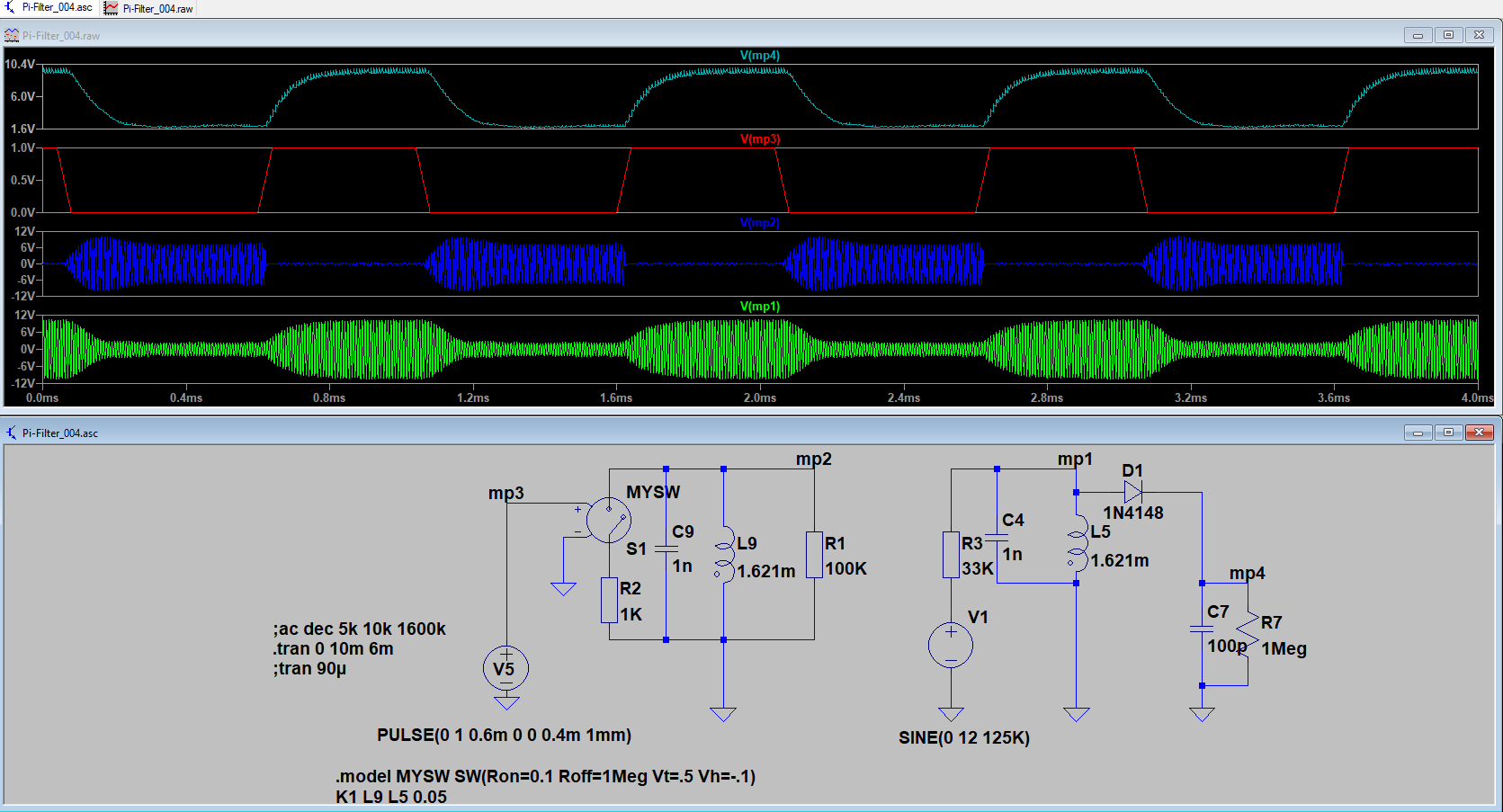Image resolution: width=1503 pixels, height=812 pixels.
Task: Click the mp3 net label
Action: point(506,493)
